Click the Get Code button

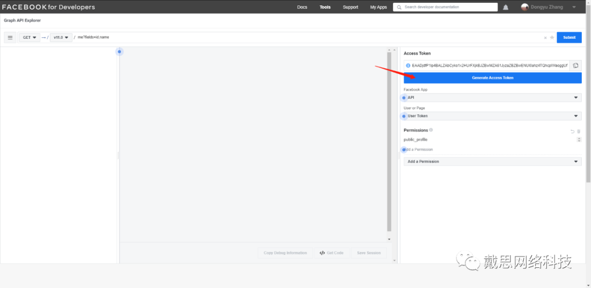tap(331, 253)
